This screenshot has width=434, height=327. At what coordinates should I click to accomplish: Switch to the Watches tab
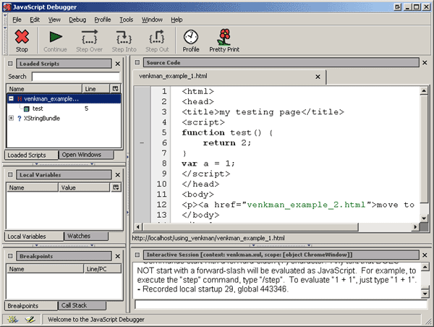coord(86,236)
